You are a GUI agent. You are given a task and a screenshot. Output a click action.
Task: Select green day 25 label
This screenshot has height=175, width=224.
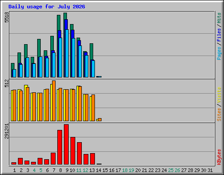pyautogui.click(x=171, y=170)
